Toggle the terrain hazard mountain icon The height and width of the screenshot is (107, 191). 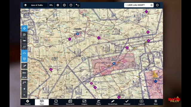pyautogui.click(x=24, y=53)
